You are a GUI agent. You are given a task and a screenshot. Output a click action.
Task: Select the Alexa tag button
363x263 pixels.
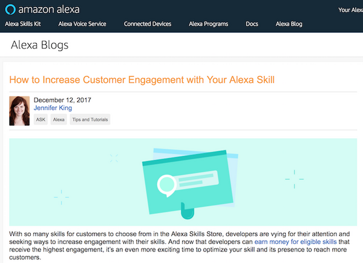(x=59, y=120)
